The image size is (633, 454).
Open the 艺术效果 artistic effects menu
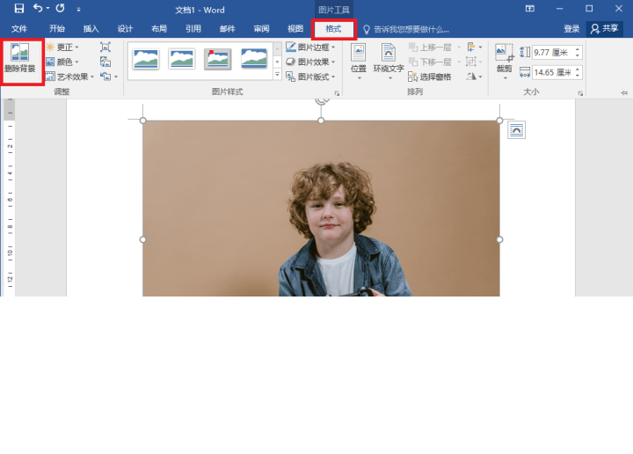tap(69, 77)
